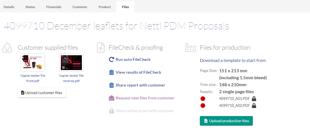
Task: Click the red status dot for 4099710_A01.PDF
Action: (x=203, y=98)
